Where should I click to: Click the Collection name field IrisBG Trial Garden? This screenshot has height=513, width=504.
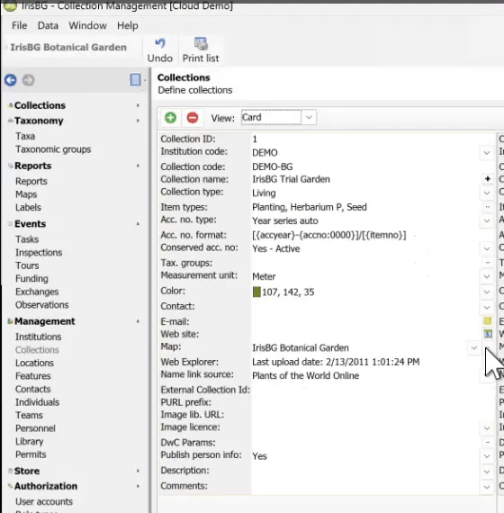(x=366, y=179)
